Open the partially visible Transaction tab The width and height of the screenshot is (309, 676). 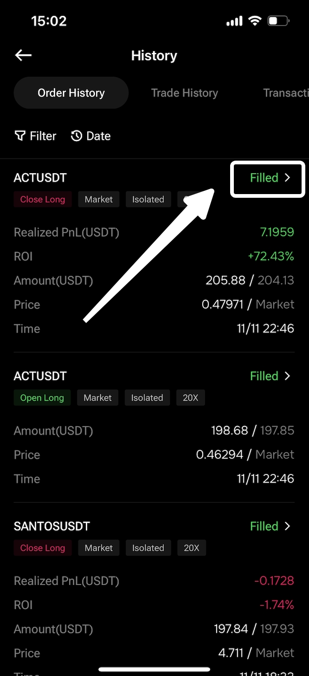[x=286, y=93]
